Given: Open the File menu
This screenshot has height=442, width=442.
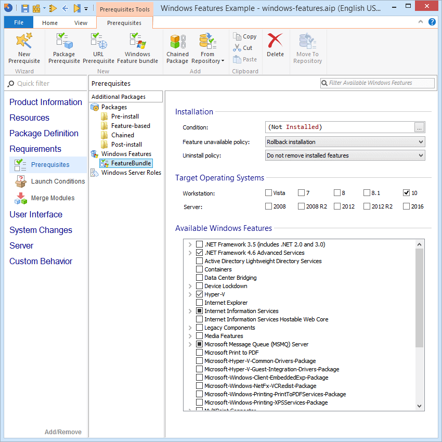Looking at the screenshot, I should 18,22.
